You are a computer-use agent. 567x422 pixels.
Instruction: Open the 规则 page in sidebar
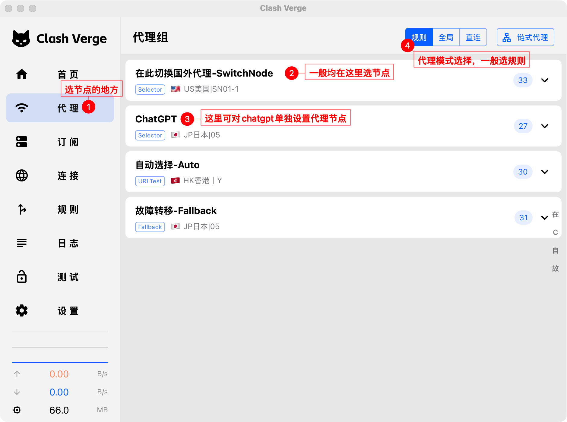60,209
